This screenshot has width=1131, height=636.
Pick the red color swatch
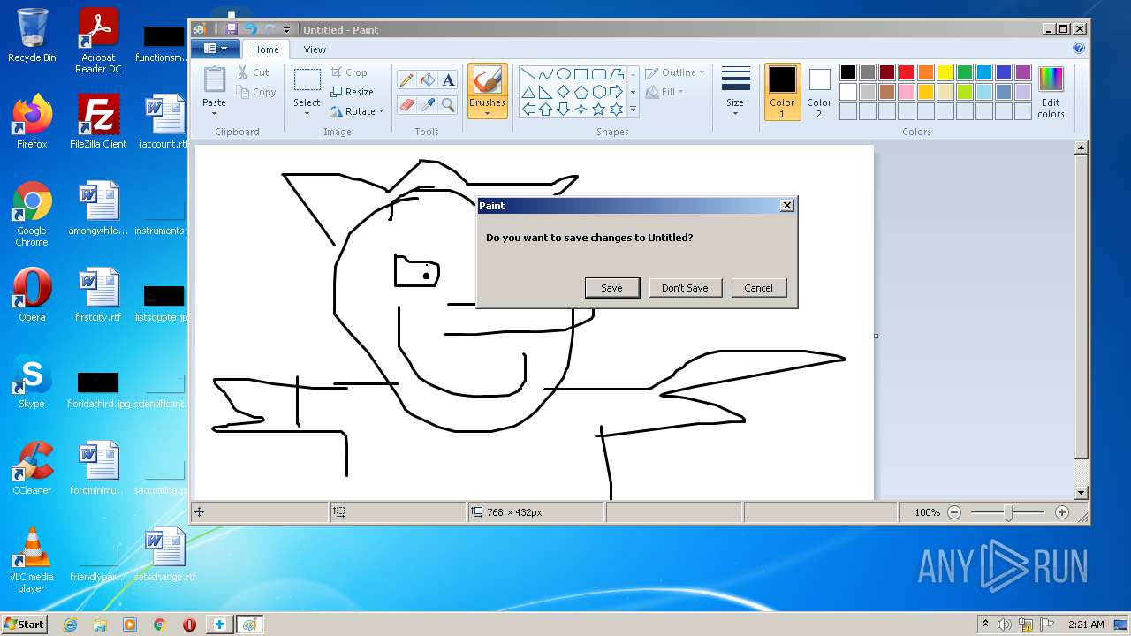[906, 72]
